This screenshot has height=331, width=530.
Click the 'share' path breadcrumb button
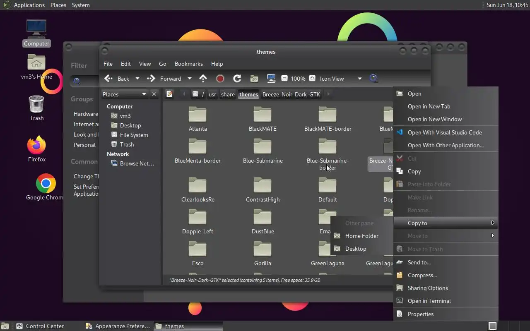[228, 94]
